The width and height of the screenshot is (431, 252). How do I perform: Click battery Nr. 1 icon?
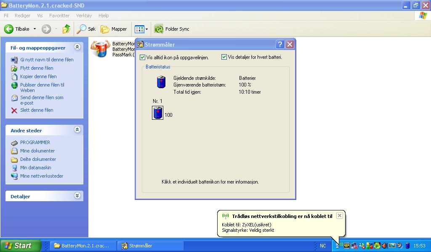157,113
